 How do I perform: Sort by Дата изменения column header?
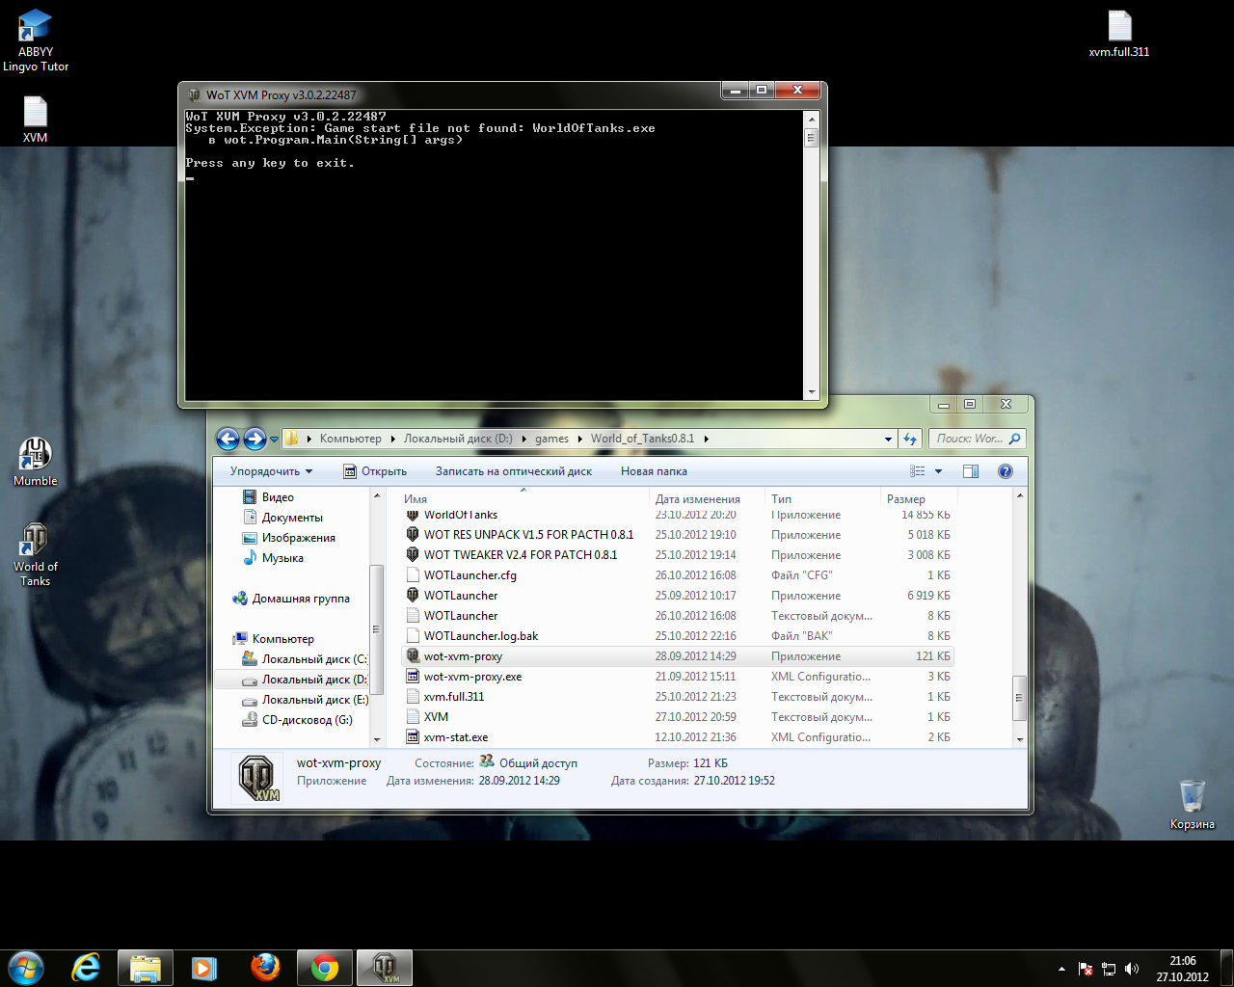(x=708, y=498)
